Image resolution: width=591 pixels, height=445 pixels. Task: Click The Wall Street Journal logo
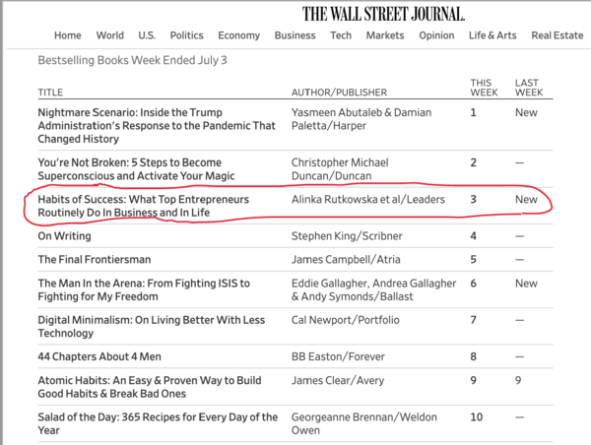point(383,13)
